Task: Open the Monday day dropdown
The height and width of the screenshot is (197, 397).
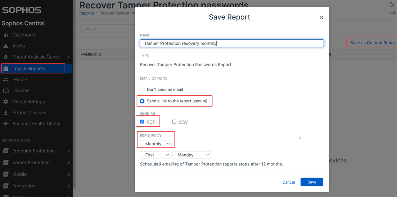Action: point(192,155)
